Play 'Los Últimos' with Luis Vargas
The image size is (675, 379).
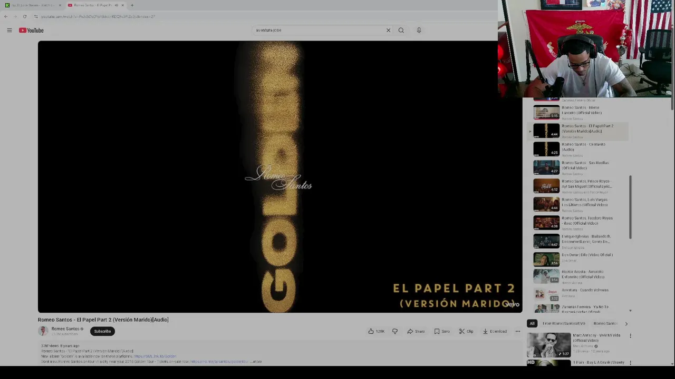(x=578, y=204)
